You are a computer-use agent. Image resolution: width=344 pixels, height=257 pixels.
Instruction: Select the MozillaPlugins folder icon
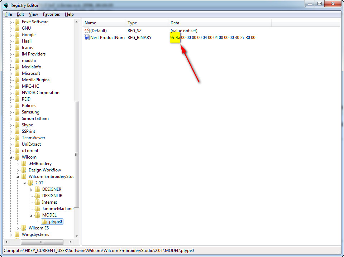click(x=17, y=80)
